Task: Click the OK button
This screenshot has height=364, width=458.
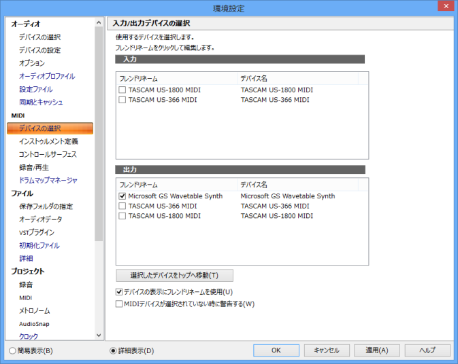Action: (x=276, y=350)
